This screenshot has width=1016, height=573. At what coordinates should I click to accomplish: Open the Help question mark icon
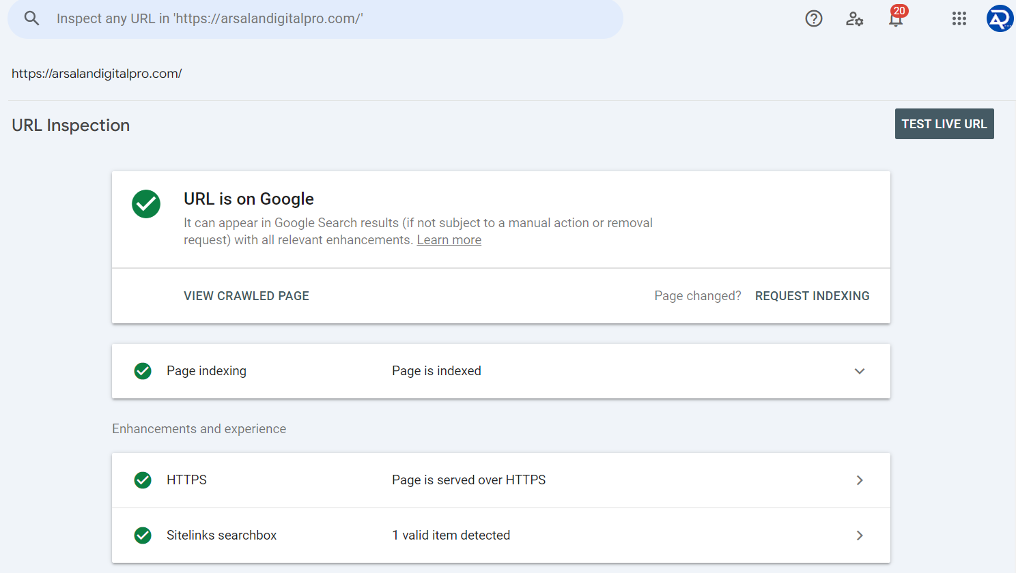pos(814,18)
